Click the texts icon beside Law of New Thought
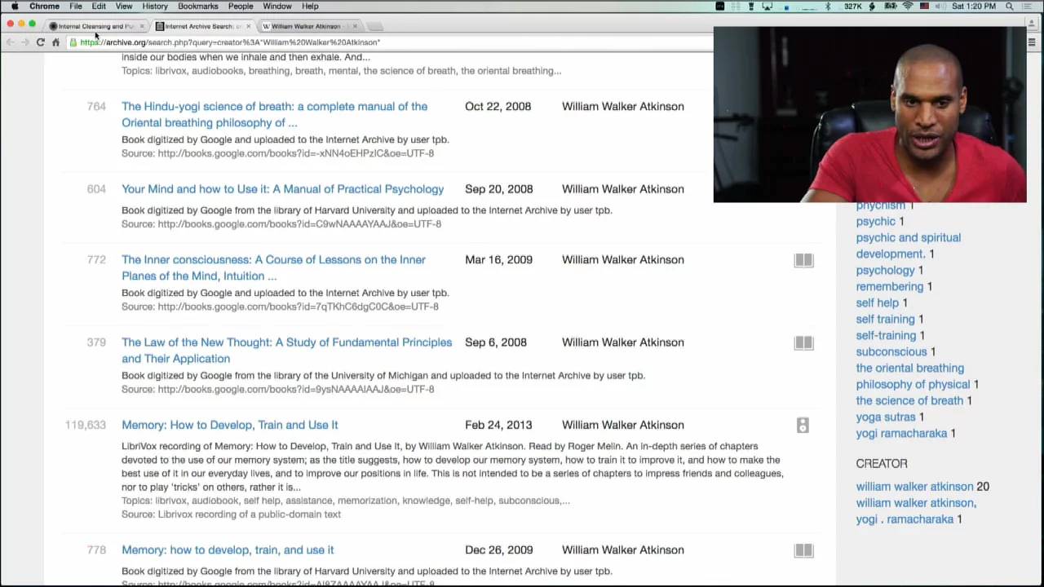Image resolution: width=1044 pixels, height=587 pixels. point(803,342)
